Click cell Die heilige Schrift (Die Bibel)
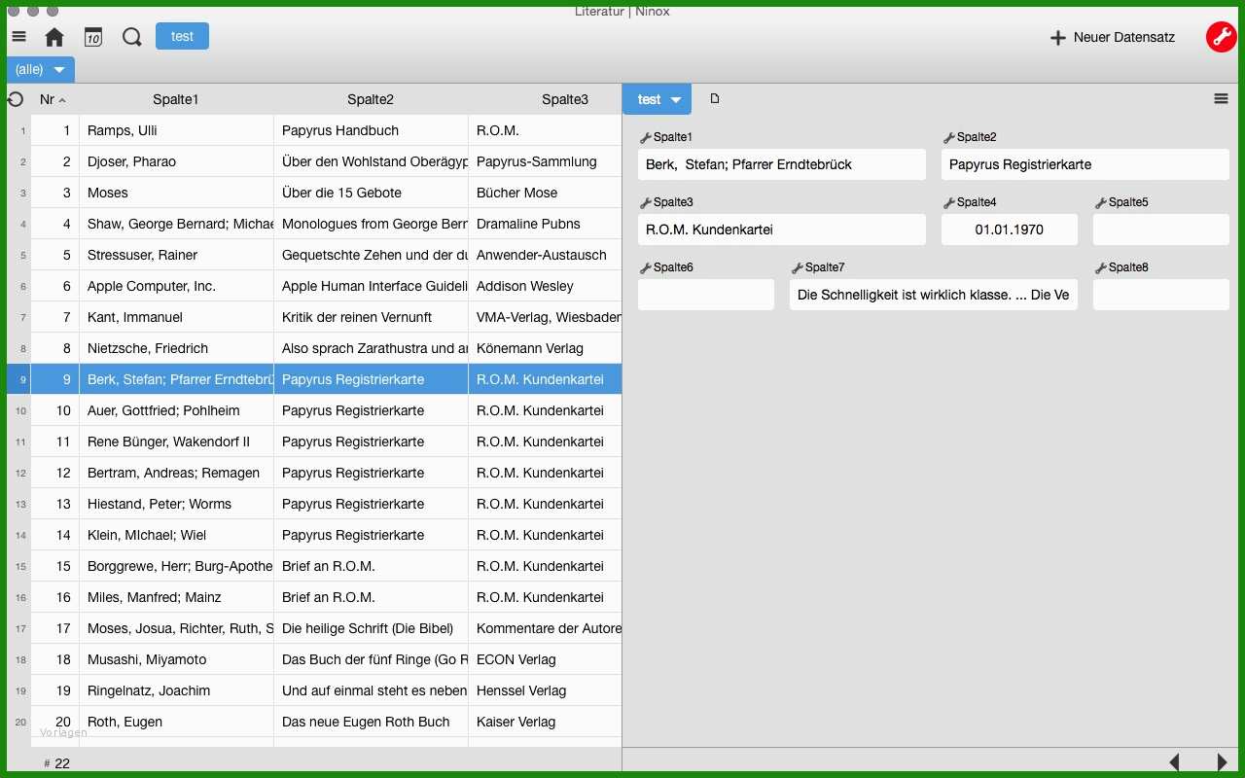Screen dimensions: 1245x778 point(371,628)
